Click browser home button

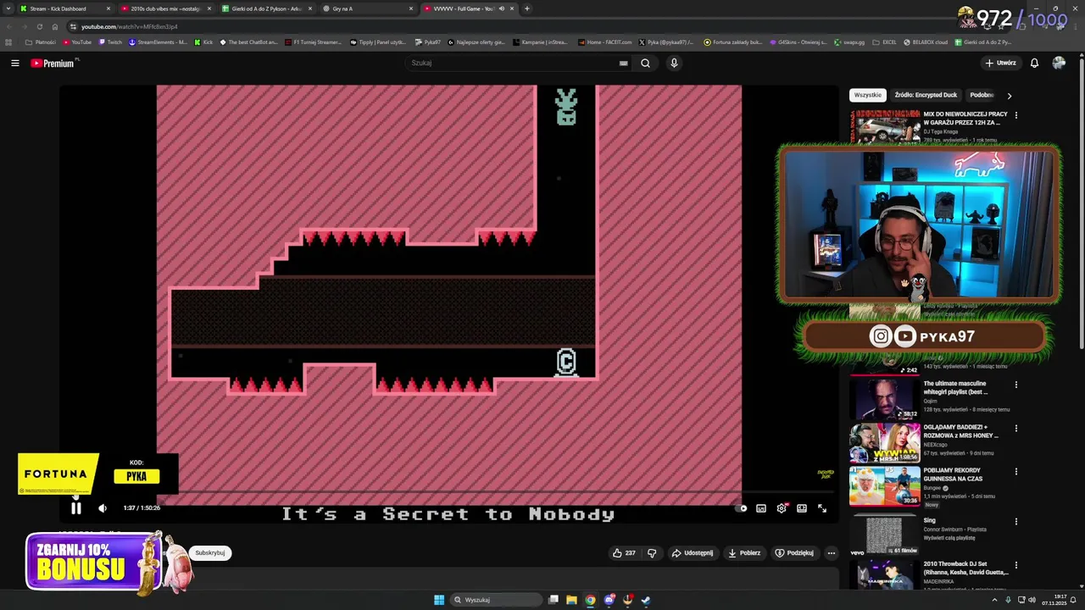[x=55, y=26]
